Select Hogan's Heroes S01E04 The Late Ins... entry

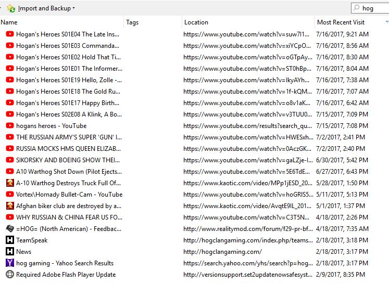tap(68, 34)
